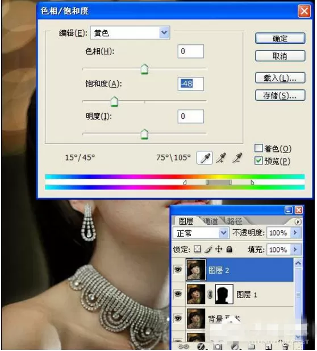317x351 pixels.
Task: Open the 编辑 color range dropdown
Action: 164,32
